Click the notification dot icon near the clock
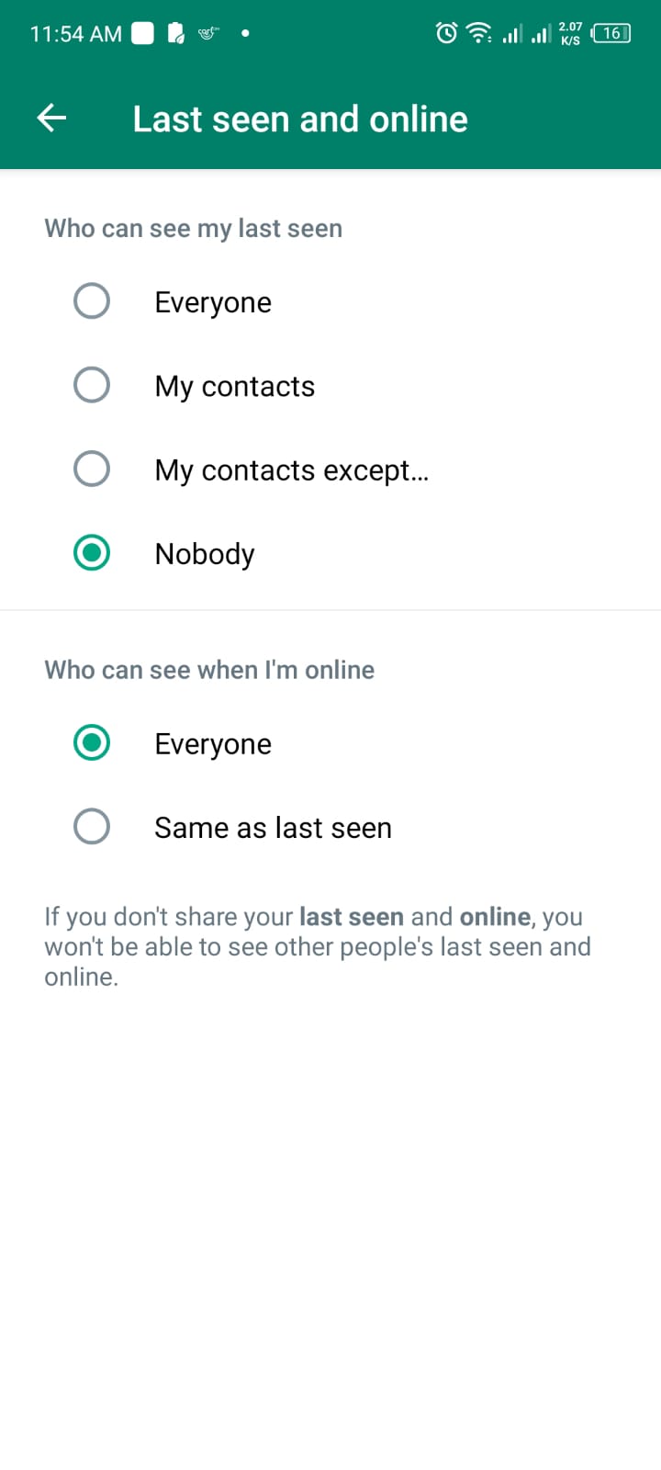This screenshot has width=661, height=1470. [245, 33]
